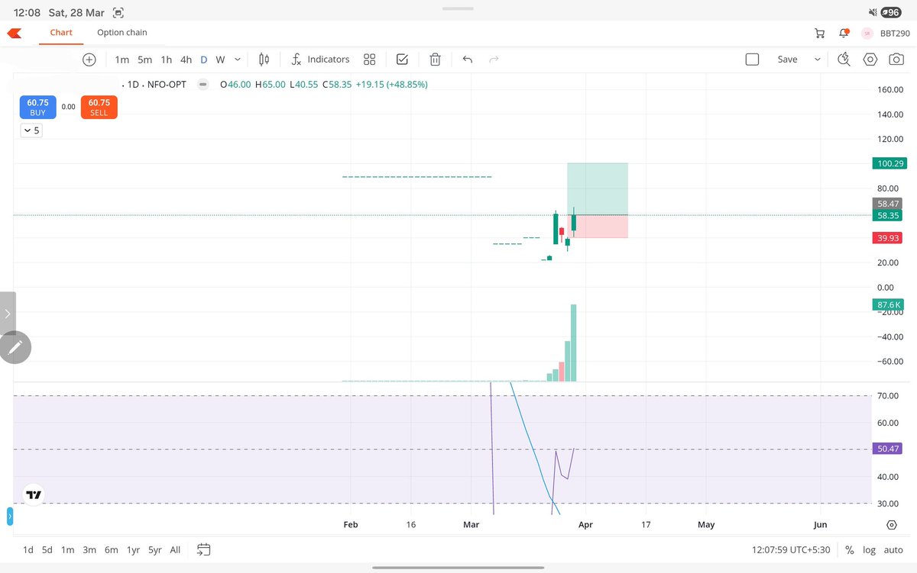Image resolution: width=917 pixels, height=573 pixels.
Task: Open the layout setup square icon
Action: pos(752,60)
